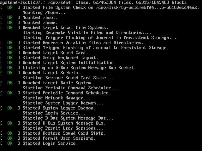Click 'Reached target Basic System' text
Viewport: 202px width, 151px height.
[x=58, y=83]
